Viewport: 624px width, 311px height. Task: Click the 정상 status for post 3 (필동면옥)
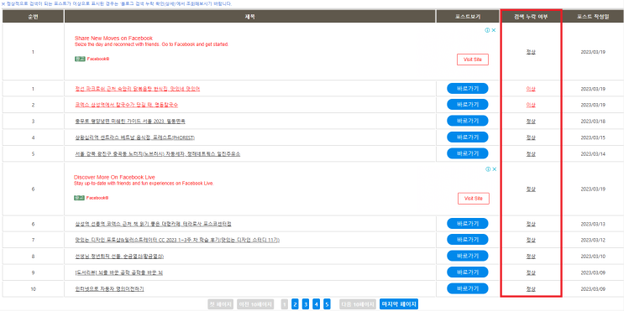531,122
